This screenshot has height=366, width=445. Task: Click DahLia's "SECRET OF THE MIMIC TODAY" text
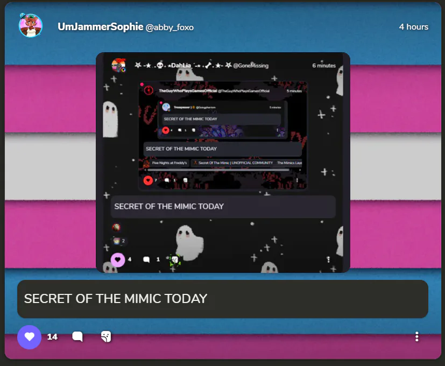tap(169, 207)
